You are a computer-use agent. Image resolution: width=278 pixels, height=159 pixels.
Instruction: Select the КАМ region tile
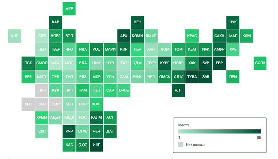coord(246,36)
